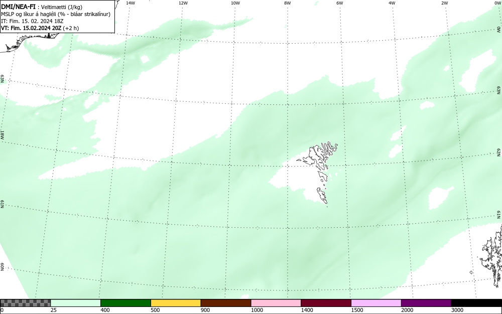Screen dimensions: 502x314
Task: Click the legend value 25
Action: pos(54,310)
